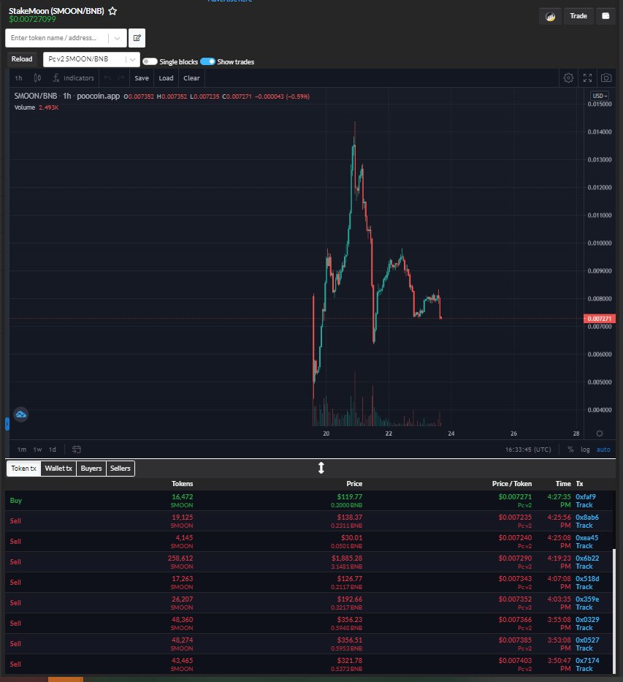Open the pie chart icon near Trade
This screenshot has height=682, width=623.
point(551,17)
